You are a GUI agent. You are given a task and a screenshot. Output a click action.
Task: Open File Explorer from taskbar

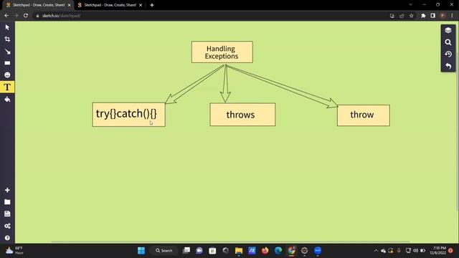tap(239, 251)
